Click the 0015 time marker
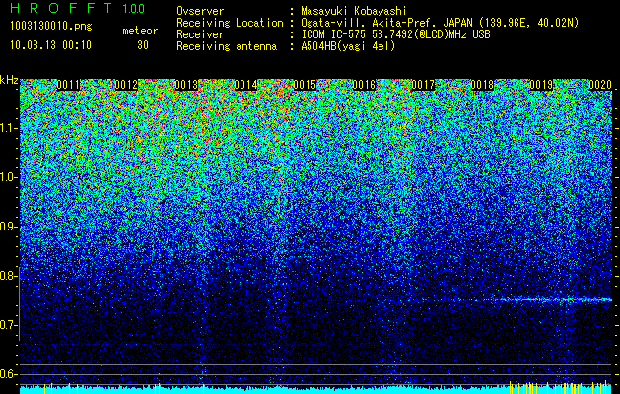This screenshot has width=620, height=394. 305,85
